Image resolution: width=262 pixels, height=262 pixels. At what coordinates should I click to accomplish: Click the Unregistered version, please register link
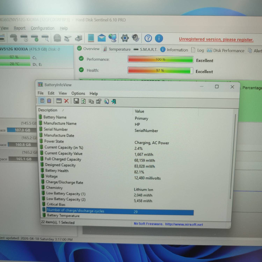[x=216, y=39]
